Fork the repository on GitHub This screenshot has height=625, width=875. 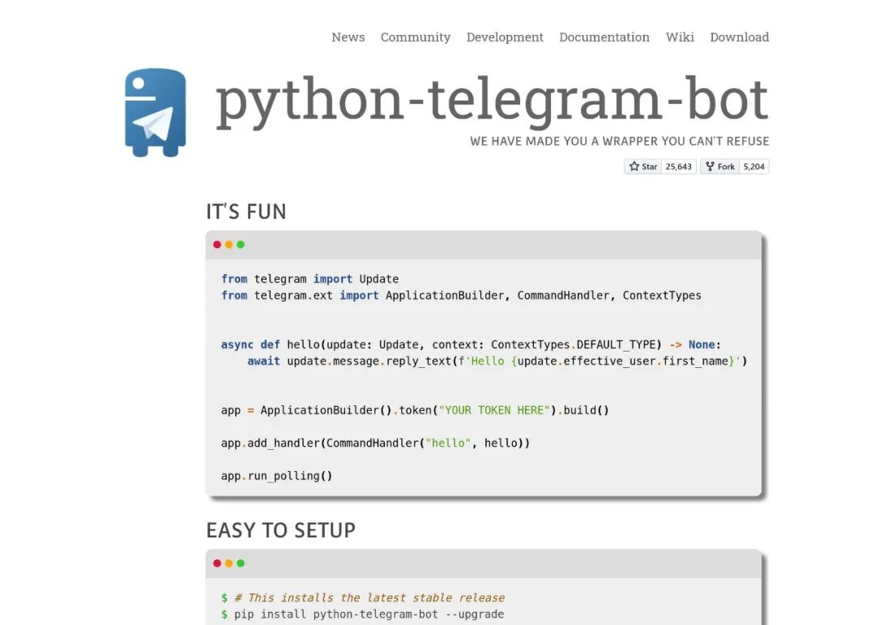[x=720, y=166]
